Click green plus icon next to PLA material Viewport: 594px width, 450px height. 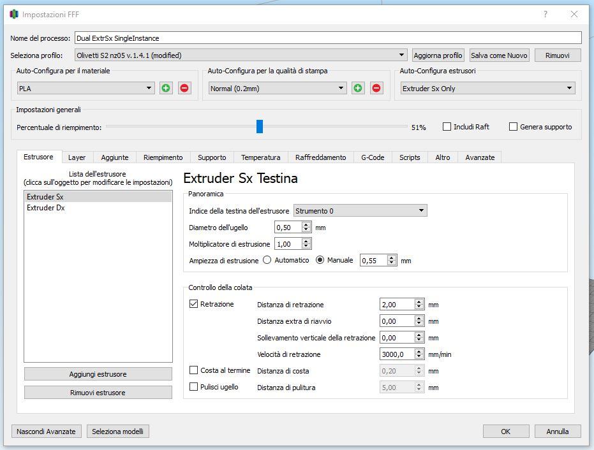pyautogui.click(x=166, y=88)
